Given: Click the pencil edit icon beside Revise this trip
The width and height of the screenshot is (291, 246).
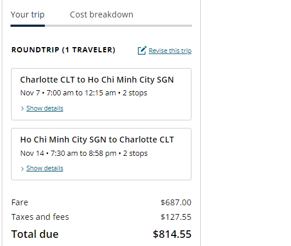Looking at the screenshot, I should 142,51.
